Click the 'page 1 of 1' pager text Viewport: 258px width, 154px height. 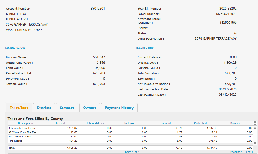(132, 152)
